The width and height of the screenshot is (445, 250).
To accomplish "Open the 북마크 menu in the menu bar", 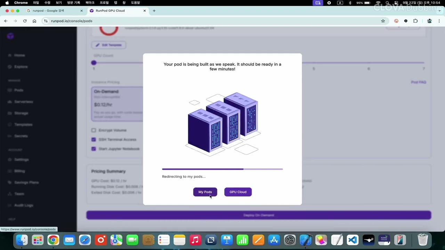I will [90, 3].
